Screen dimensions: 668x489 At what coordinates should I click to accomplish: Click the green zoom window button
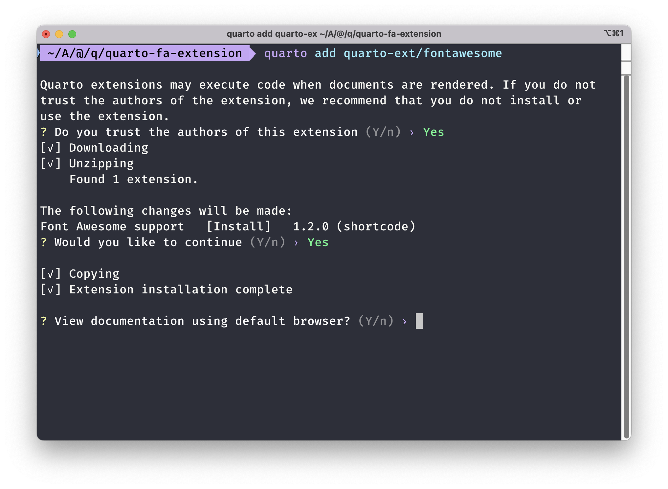pyautogui.click(x=72, y=34)
